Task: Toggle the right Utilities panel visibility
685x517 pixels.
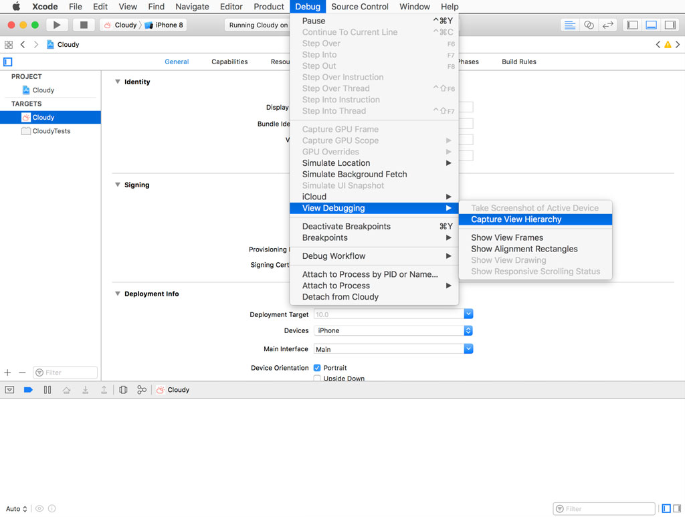Action: [x=670, y=25]
